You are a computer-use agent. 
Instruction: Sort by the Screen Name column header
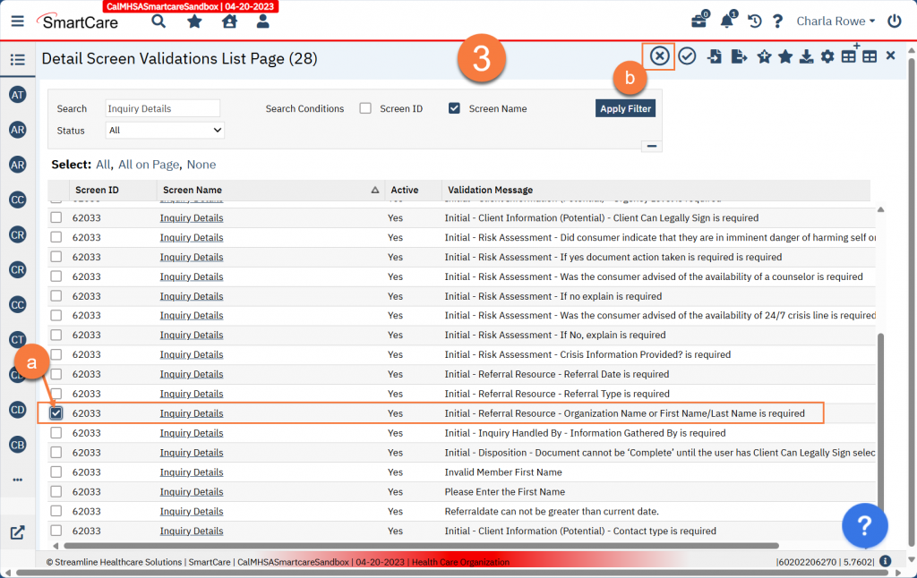pyautogui.click(x=193, y=190)
